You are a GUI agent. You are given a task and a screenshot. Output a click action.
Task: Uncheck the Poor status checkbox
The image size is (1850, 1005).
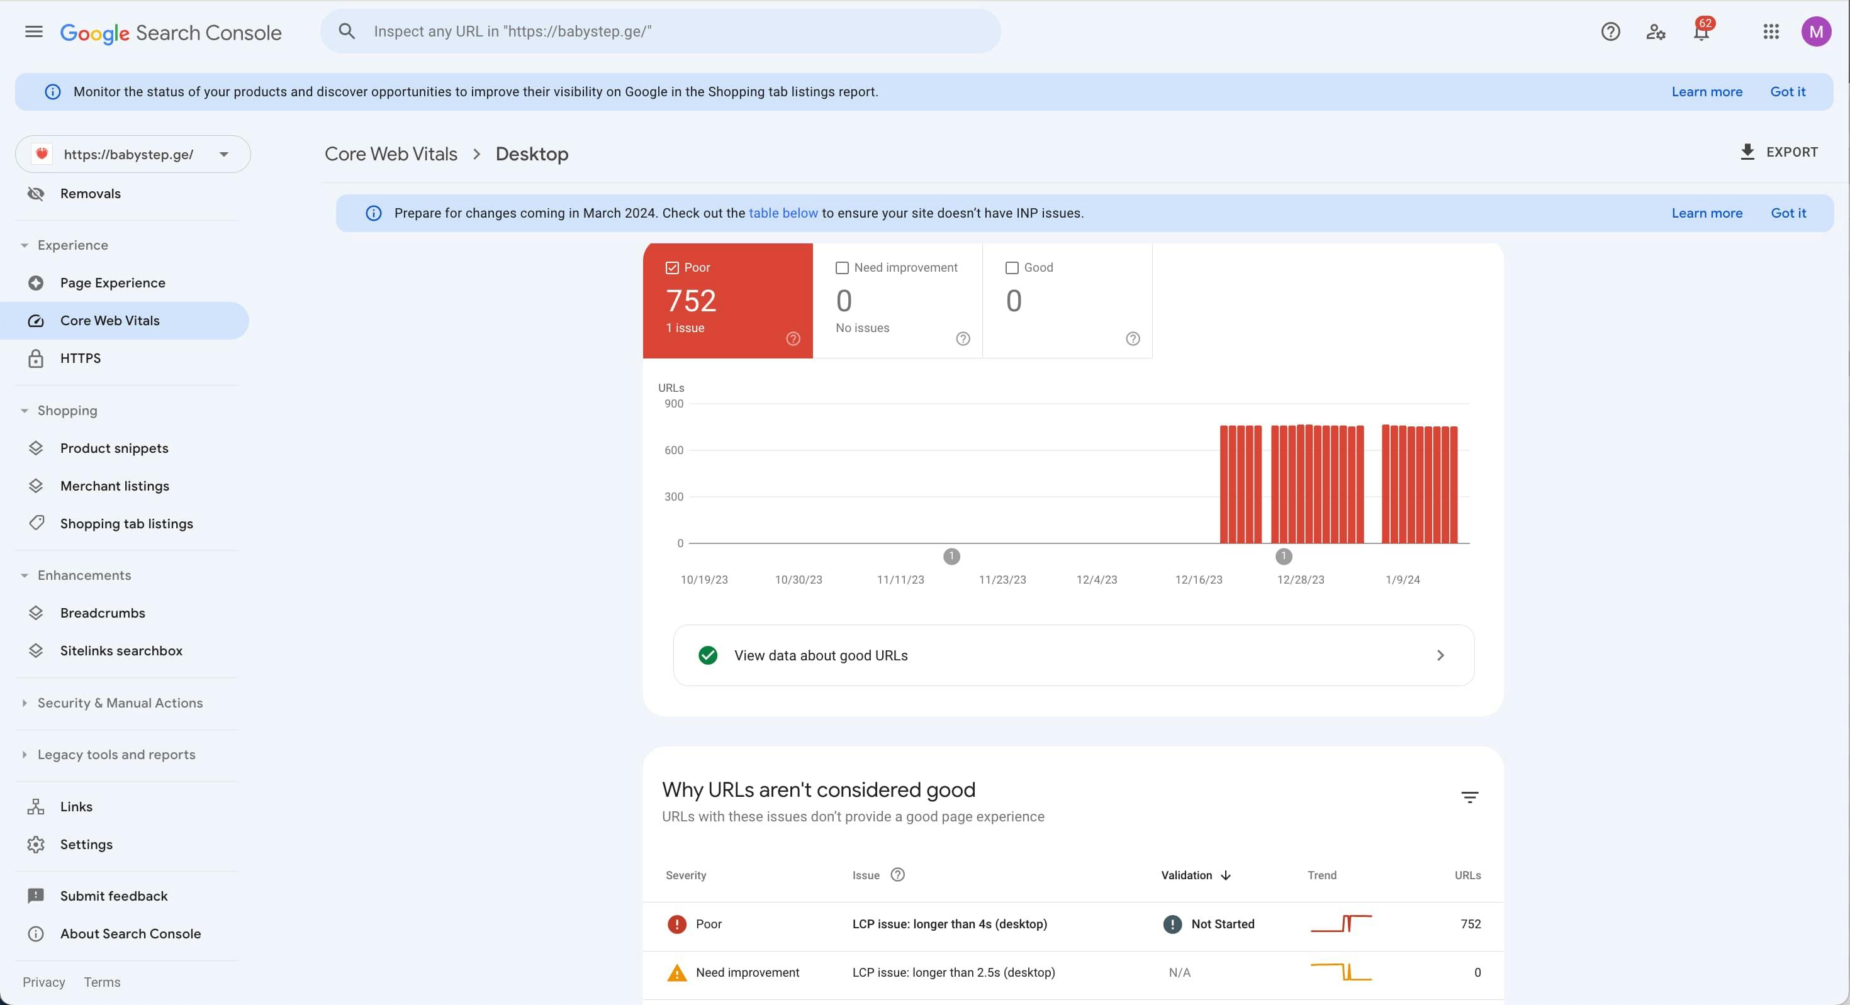click(x=672, y=268)
